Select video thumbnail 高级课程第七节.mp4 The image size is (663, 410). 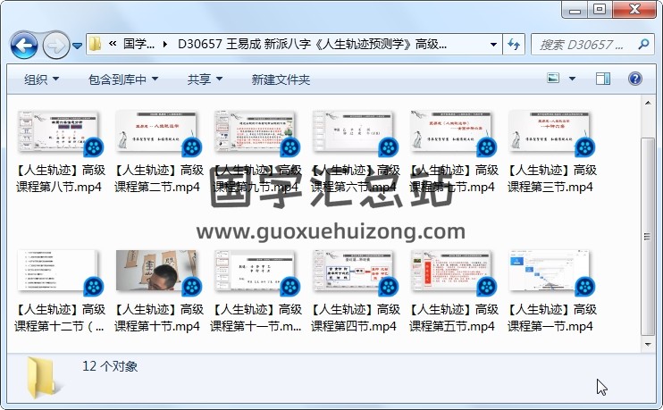(x=451, y=131)
